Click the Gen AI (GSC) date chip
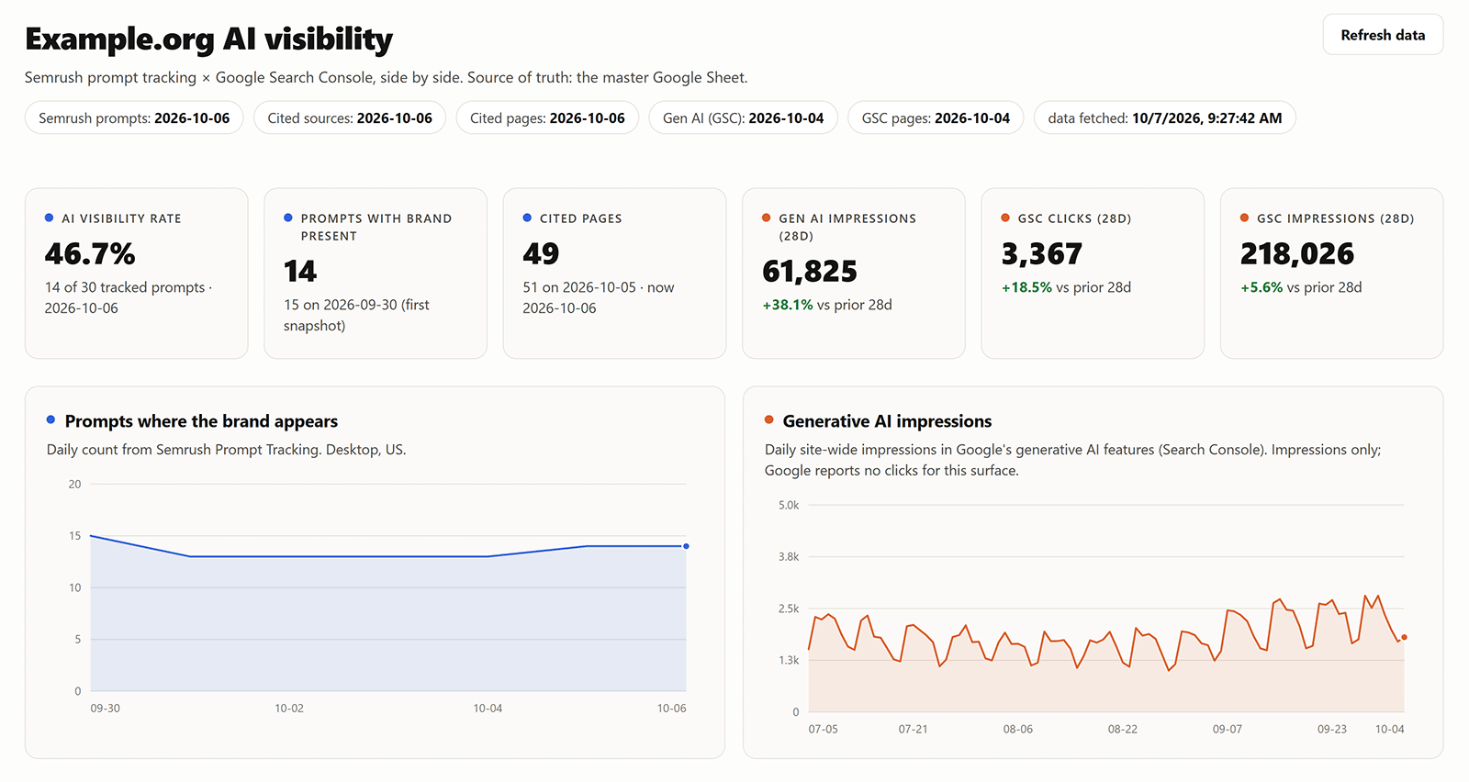This screenshot has height=782, width=1469. click(x=744, y=117)
